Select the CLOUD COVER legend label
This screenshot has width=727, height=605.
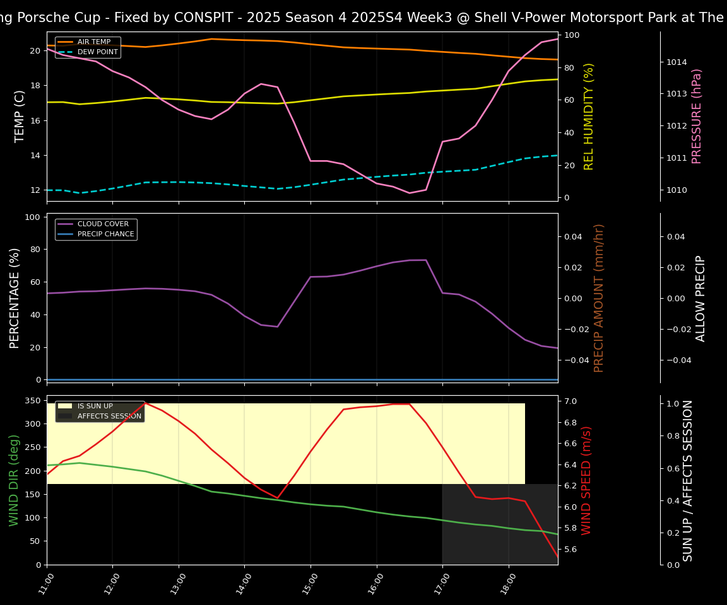coord(103,224)
